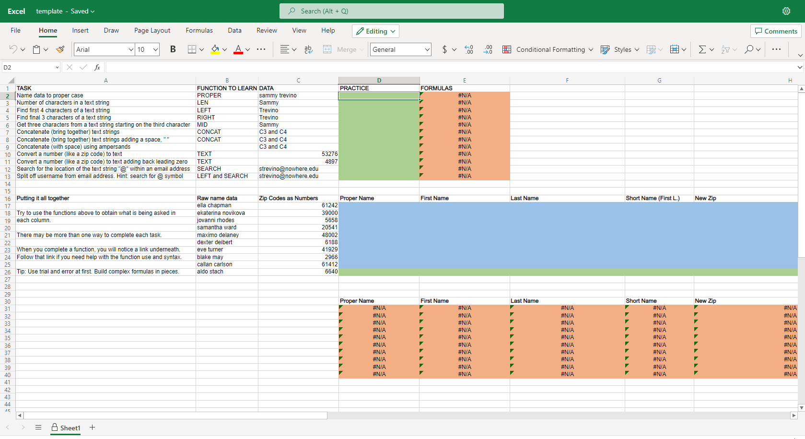
Task: Apply the Borders icon
Action: click(x=192, y=49)
